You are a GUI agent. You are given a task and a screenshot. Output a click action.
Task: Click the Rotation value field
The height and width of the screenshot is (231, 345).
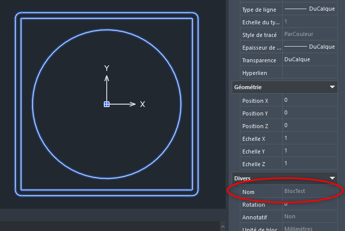(x=309, y=204)
